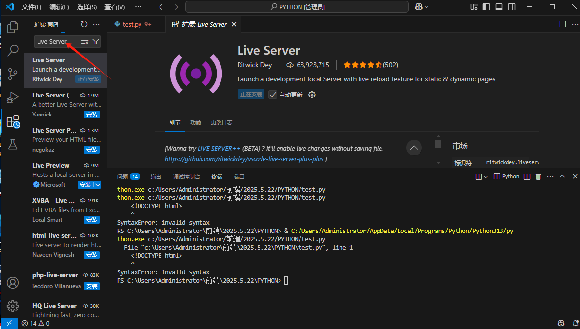The image size is (580, 329).
Task: Open the 编辑(E) menu
Action: pyautogui.click(x=59, y=7)
